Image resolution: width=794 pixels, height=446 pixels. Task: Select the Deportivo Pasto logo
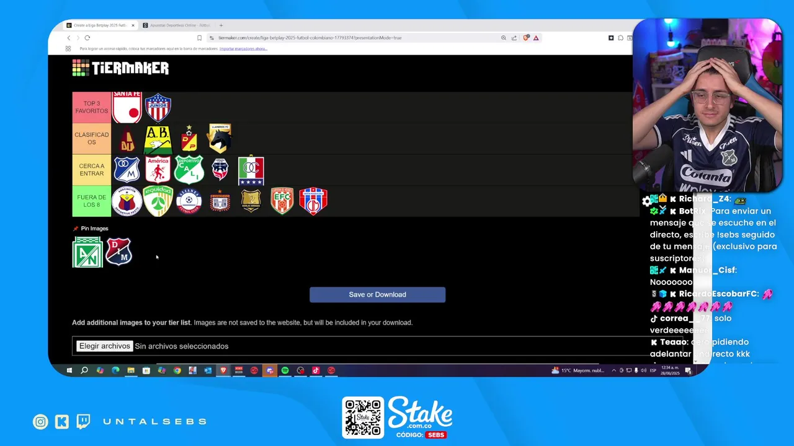click(127, 201)
